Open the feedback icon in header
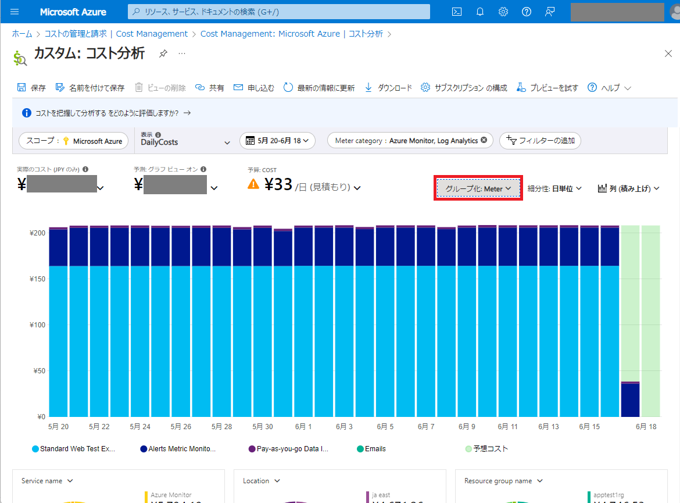680x503 pixels. pos(549,12)
